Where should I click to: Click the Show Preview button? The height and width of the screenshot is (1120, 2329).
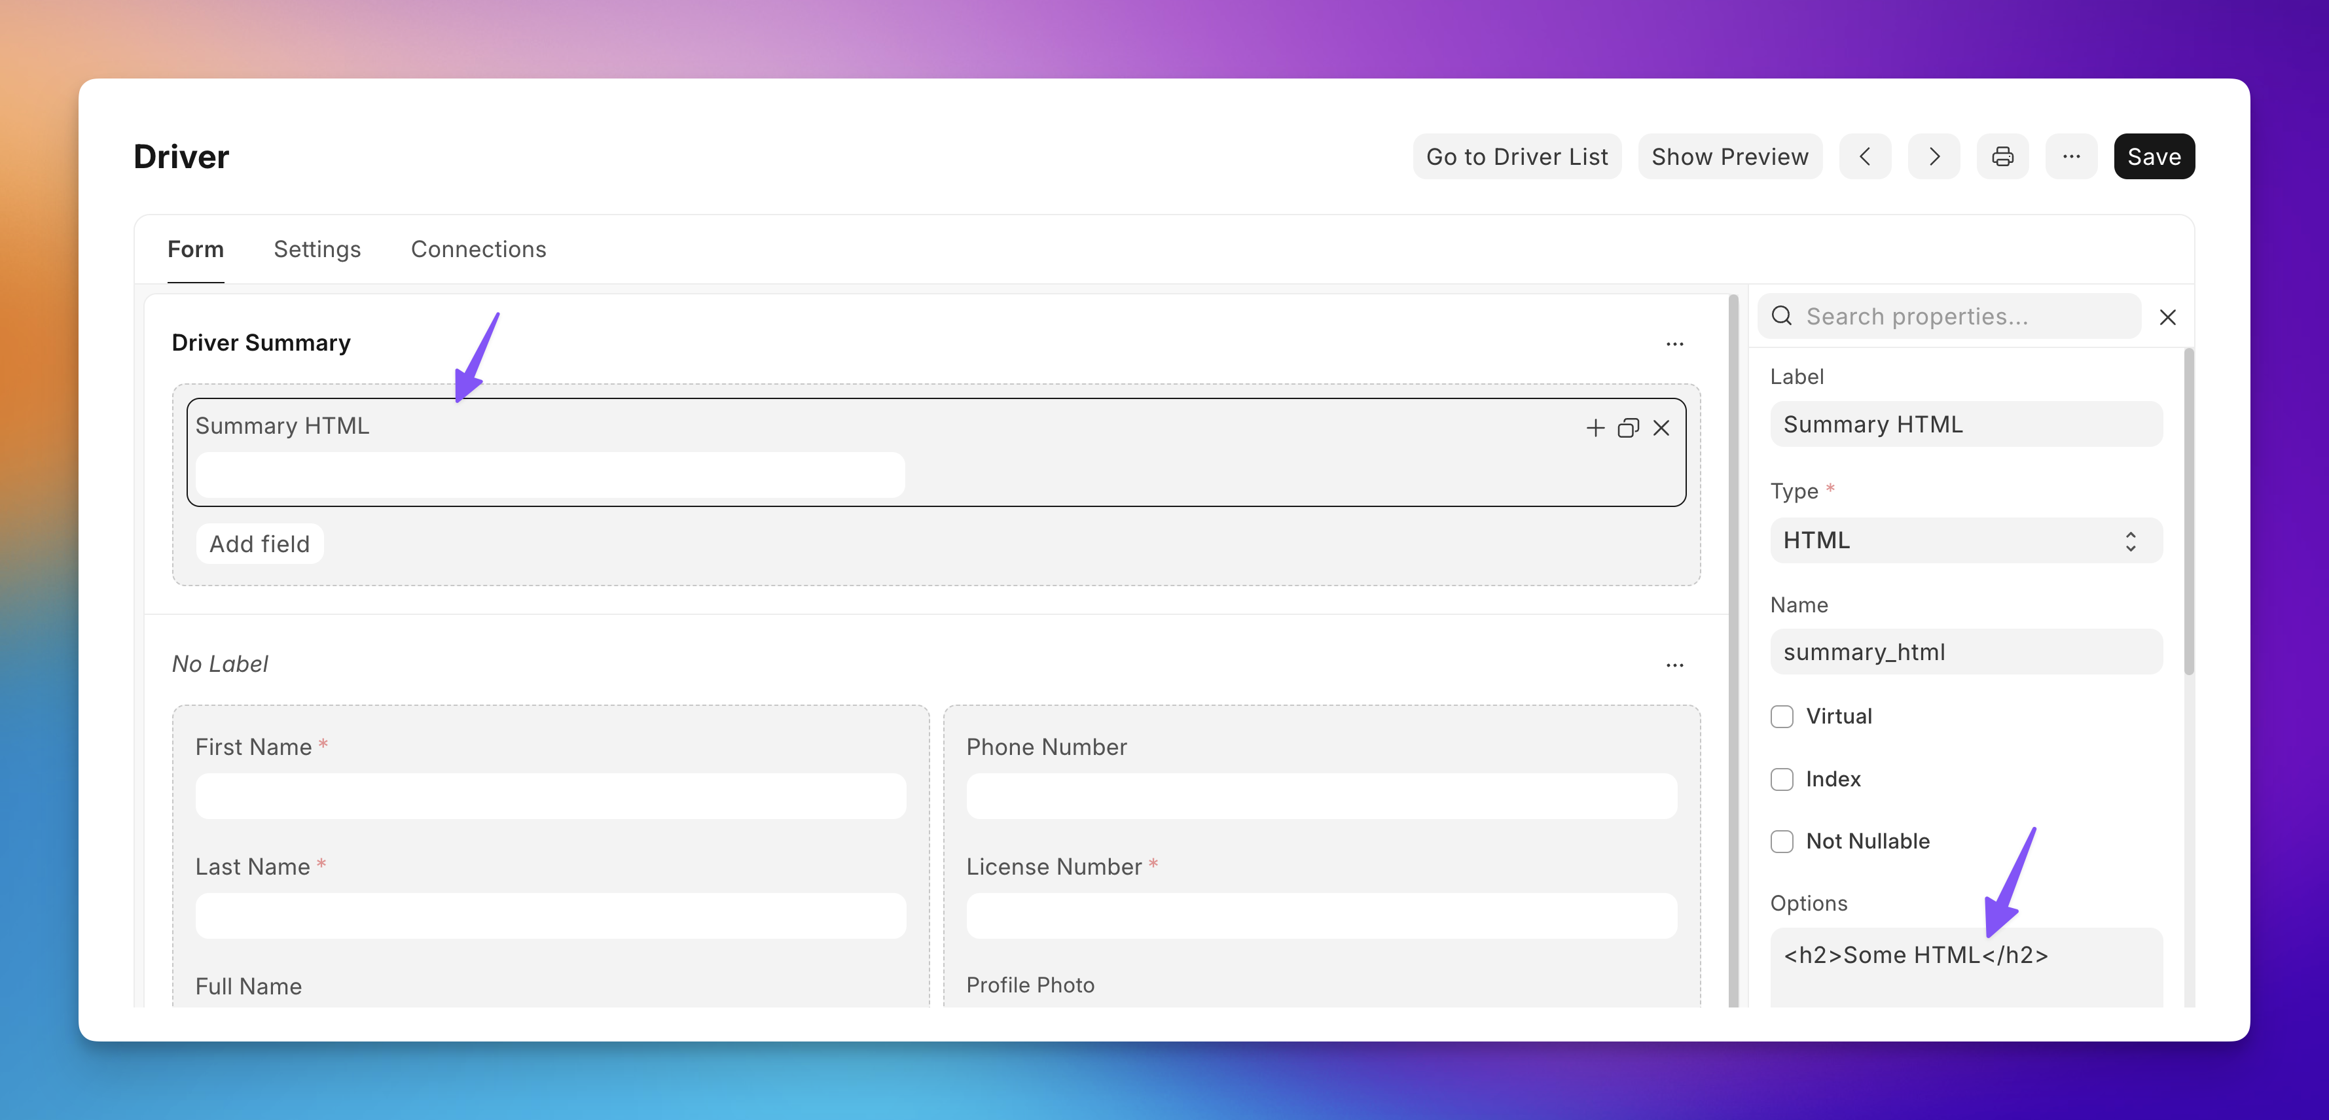click(x=1729, y=156)
